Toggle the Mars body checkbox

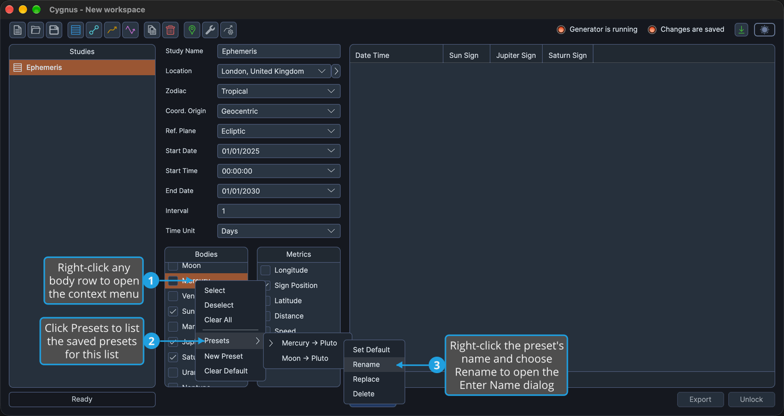click(x=173, y=327)
